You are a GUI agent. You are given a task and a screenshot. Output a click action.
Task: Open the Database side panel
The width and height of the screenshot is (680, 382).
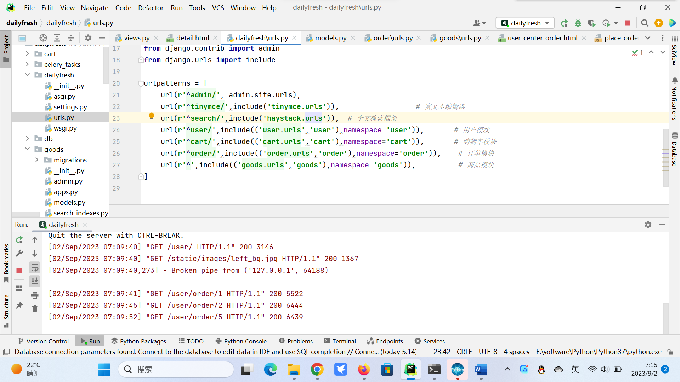[x=674, y=149]
